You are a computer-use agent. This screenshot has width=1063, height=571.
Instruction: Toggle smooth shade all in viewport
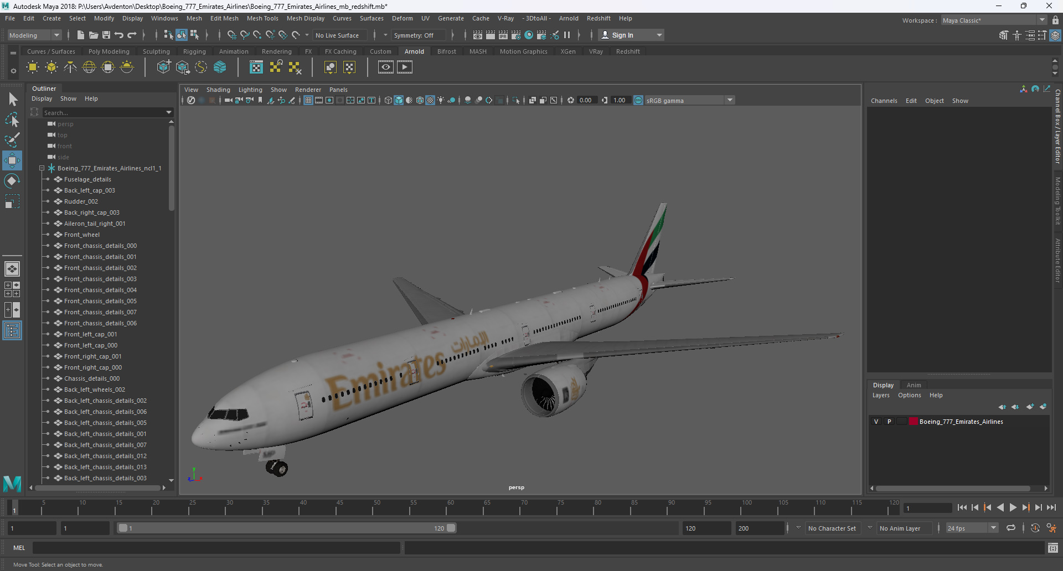(399, 100)
